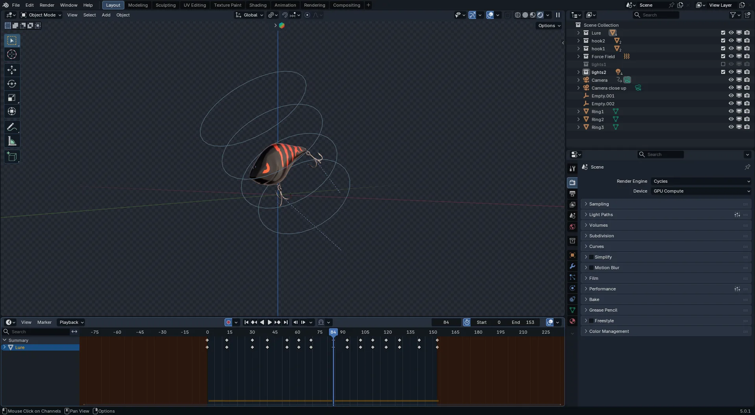
Task: Click the End frame field
Action: [x=524, y=322]
